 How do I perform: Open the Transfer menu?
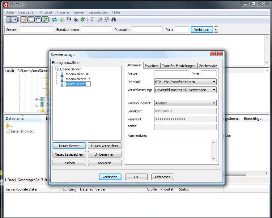(x=63, y=12)
